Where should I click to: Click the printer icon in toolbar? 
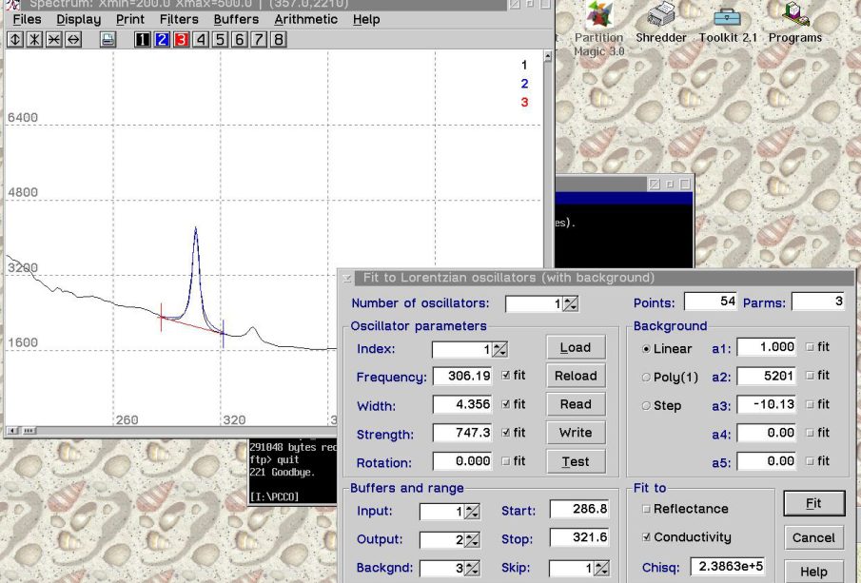coord(108,40)
